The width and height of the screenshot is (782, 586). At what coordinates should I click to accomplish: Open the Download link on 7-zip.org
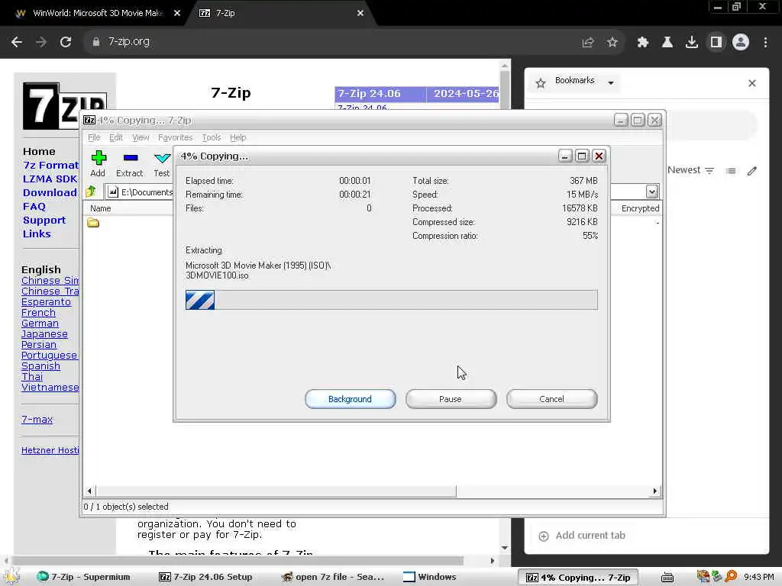50,193
